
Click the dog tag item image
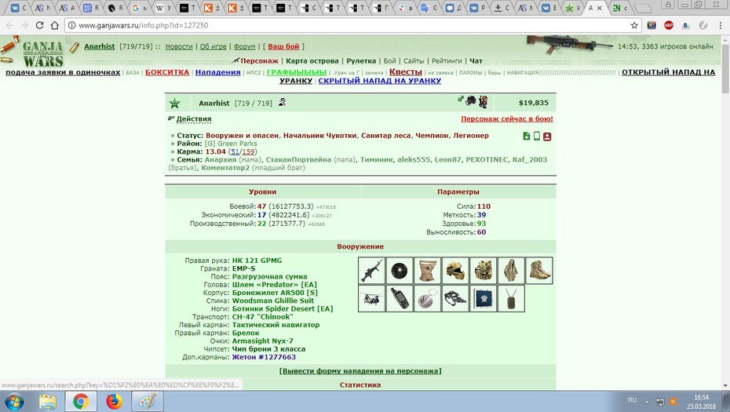coord(511,298)
